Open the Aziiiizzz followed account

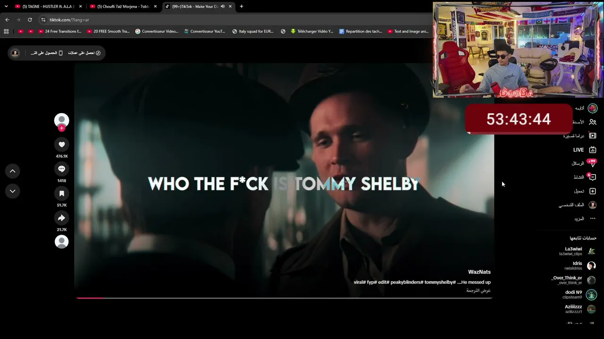(x=580, y=309)
